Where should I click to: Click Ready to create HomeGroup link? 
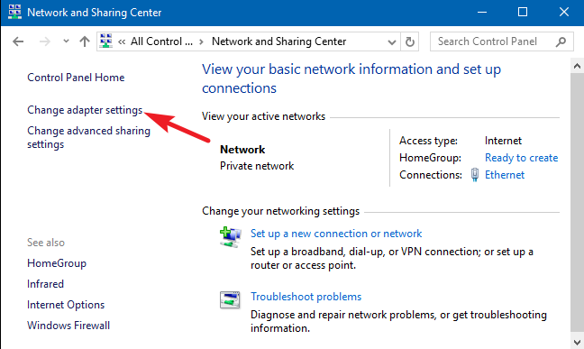pyautogui.click(x=522, y=158)
